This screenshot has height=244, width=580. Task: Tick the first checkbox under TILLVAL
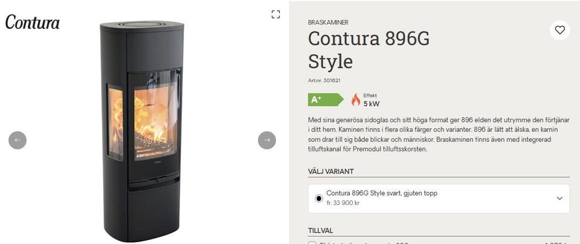pyautogui.click(x=312, y=243)
